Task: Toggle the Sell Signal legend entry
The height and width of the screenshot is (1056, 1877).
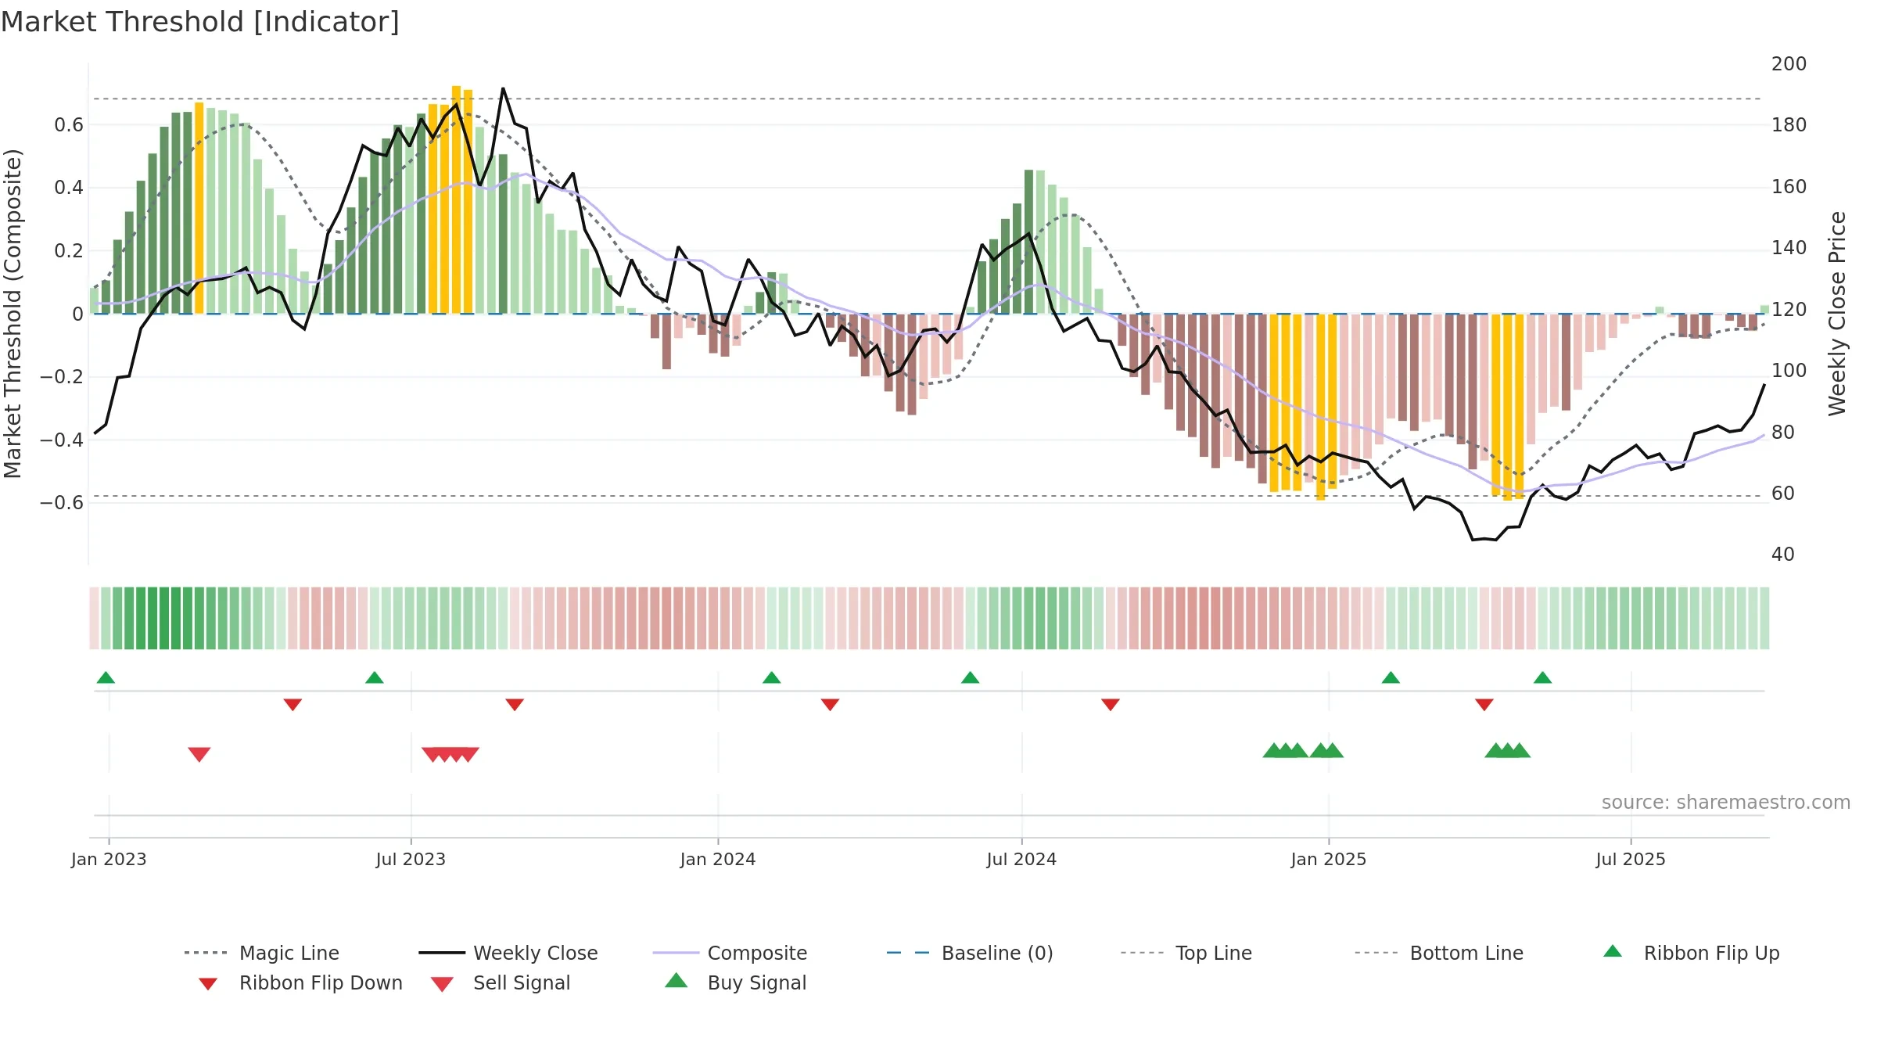Action: coord(501,982)
